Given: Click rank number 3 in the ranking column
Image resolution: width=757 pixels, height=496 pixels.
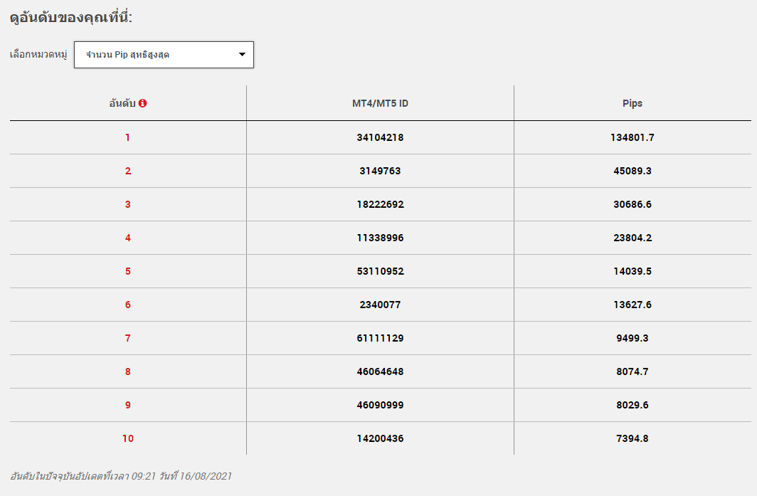Looking at the screenshot, I should tap(128, 204).
